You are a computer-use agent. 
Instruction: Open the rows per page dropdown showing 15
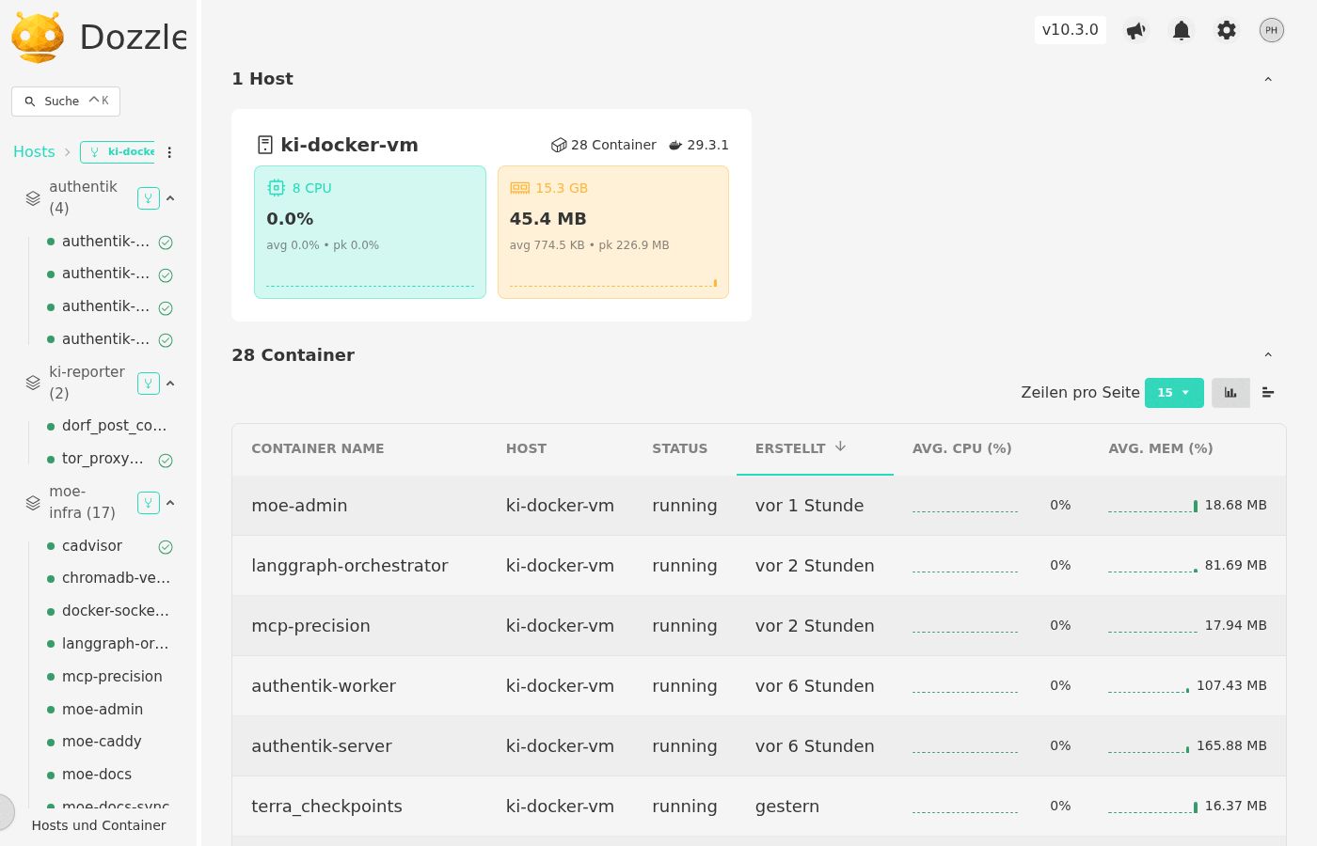[1174, 392]
